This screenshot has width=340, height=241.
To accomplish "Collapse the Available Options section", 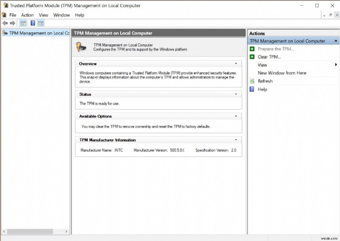I will [x=236, y=116].
